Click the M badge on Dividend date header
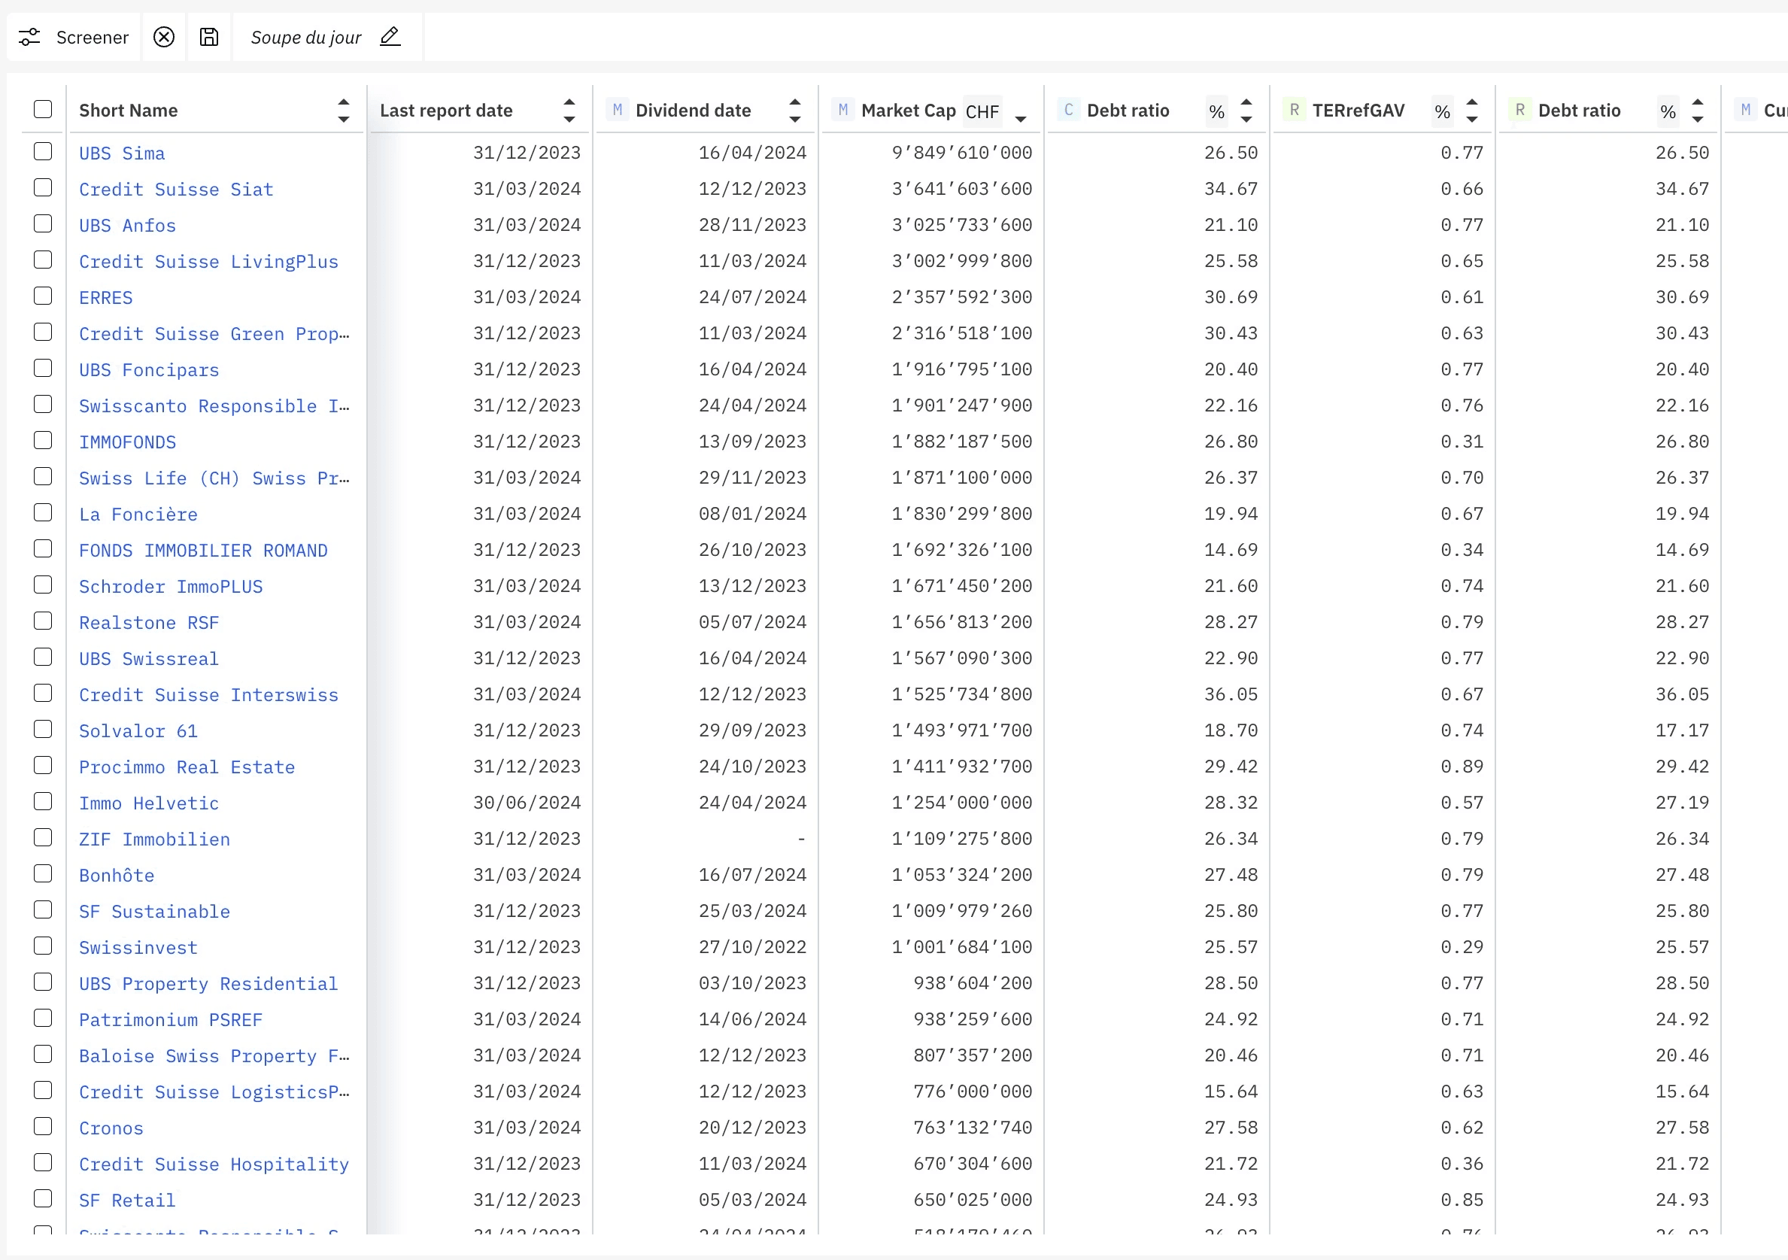Image resolution: width=1788 pixels, height=1260 pixels. 618,110
